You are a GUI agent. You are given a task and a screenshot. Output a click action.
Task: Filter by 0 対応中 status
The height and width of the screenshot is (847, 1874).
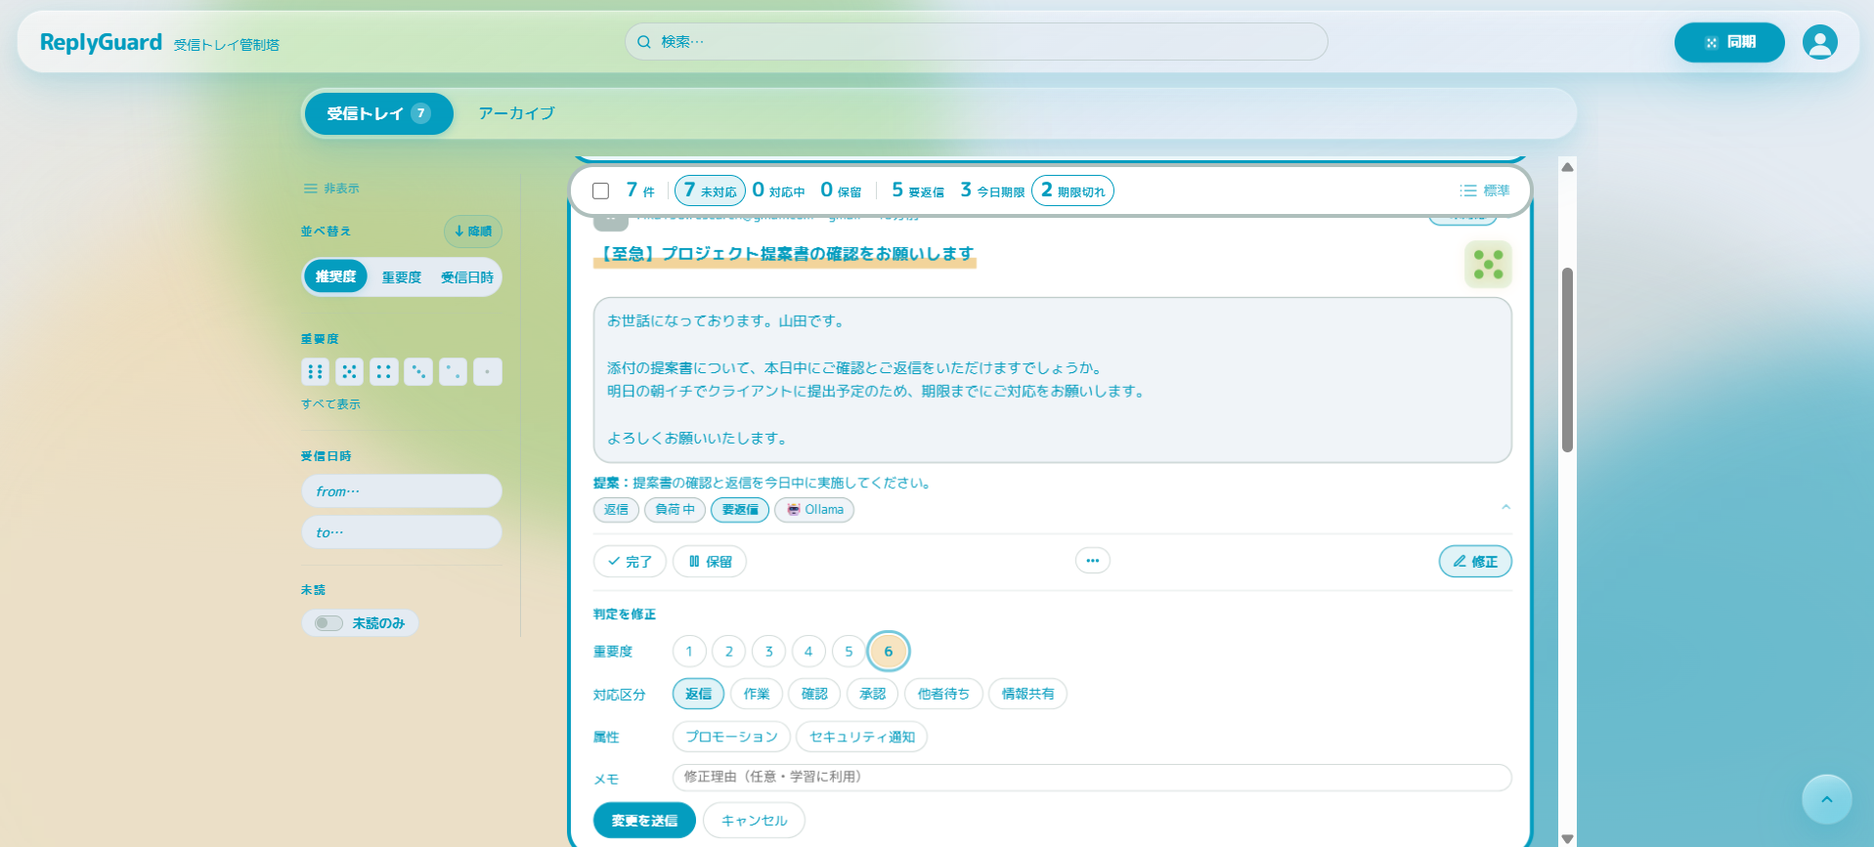click(x=779, y=191)
